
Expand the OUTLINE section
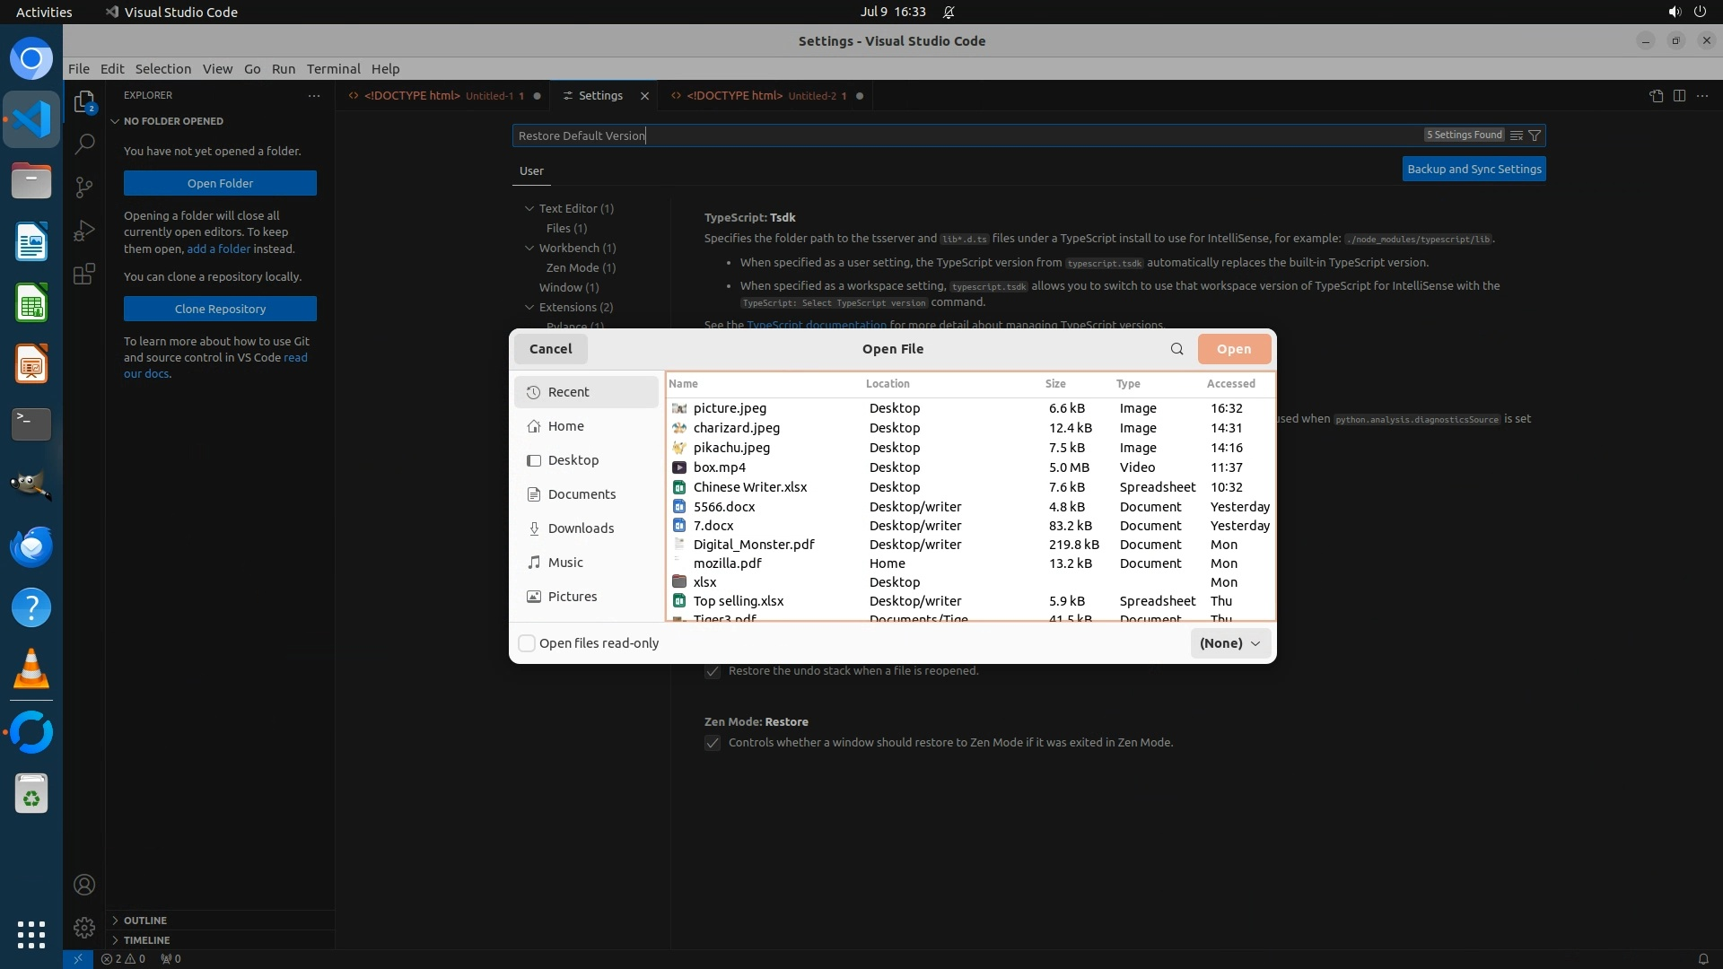(144, 921)
